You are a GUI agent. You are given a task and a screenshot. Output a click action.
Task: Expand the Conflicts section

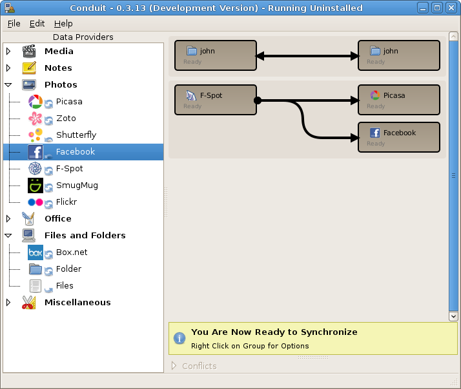click(174, 366)
